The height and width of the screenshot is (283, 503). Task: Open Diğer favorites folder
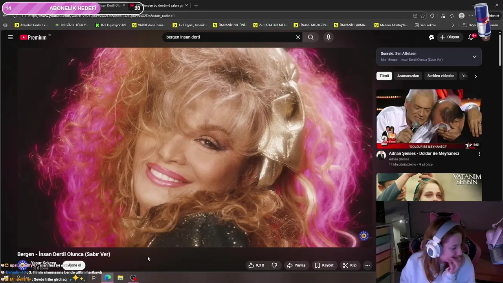(480, 25)
